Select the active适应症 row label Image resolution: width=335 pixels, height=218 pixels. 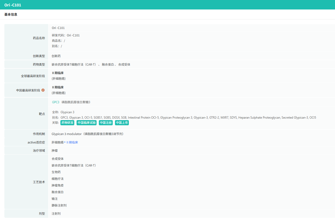36,142
